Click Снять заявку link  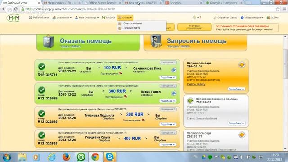point(196,84)
